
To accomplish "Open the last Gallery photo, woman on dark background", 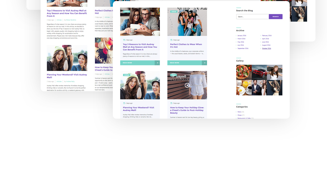I will pyautogui.click(x=275, y=88).
